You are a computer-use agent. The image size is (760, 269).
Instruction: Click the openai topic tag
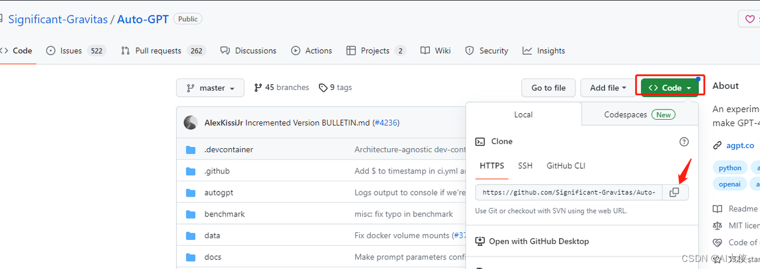730,184
